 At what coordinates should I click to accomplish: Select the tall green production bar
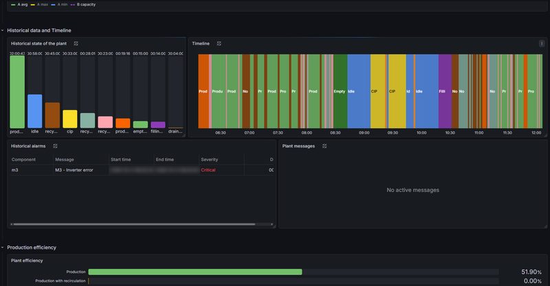(x=17, y=92)
